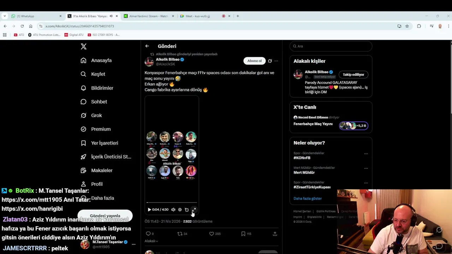Toggle picture-in-picture for the video
The width and height of the screenshot is (452, 254).
click(x=186, y=210)
